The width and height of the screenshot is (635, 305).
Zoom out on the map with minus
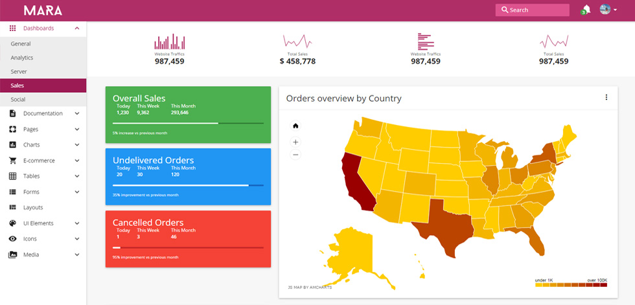tap(295, 155)
